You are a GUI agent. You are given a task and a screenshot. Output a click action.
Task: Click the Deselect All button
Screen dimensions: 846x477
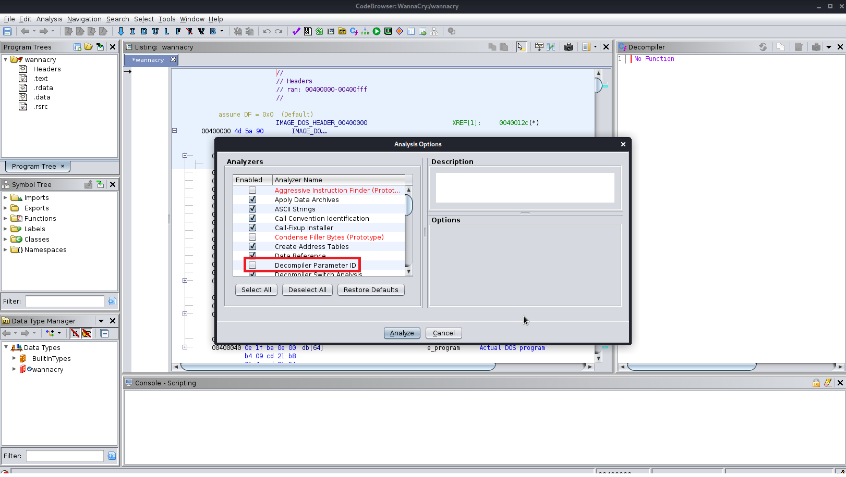[x=307, y=290]
